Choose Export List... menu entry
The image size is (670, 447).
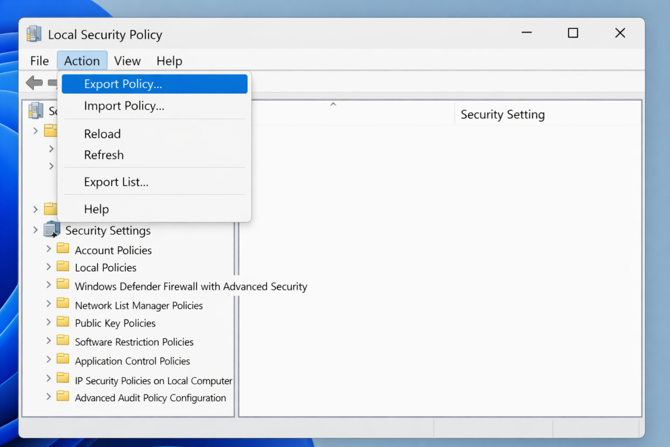pos(154,182)
